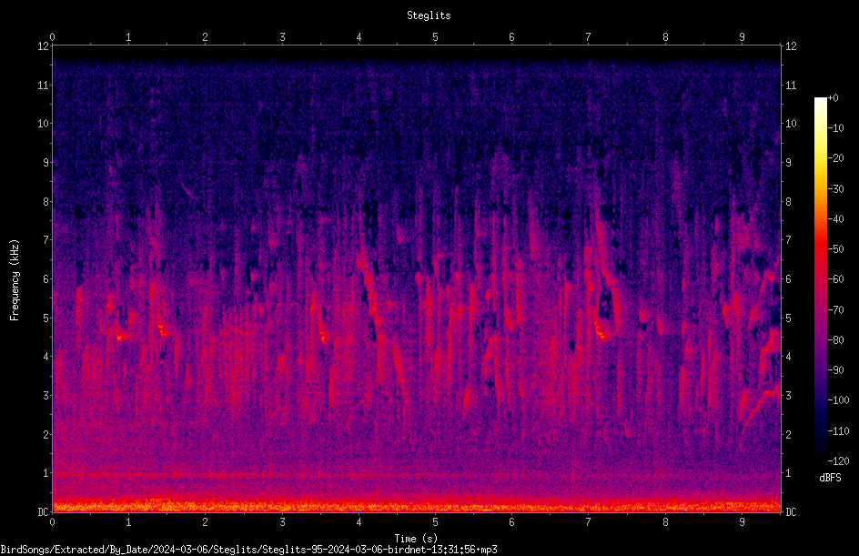Click the Steglits title above the spectrogram

pyautogui.click(x=429, y=15)
